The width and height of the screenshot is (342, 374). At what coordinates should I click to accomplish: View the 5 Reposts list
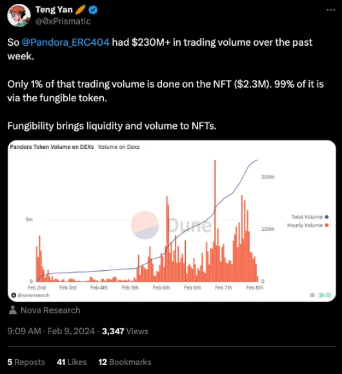point(26,362)
